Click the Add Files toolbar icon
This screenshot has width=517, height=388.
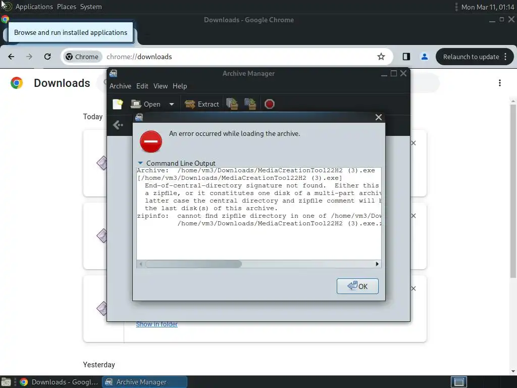point(232,104)
